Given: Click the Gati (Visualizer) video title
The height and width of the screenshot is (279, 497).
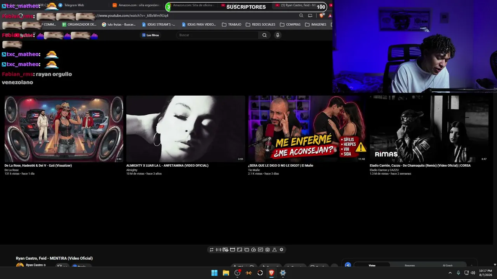Looking at the screenshot, I should click(x=38, y=165).
